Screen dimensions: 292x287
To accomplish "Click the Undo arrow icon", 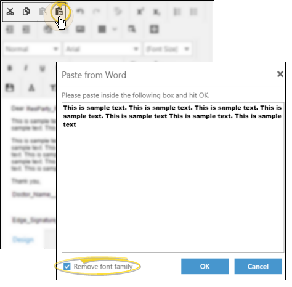I will click(x=80, y=12).
